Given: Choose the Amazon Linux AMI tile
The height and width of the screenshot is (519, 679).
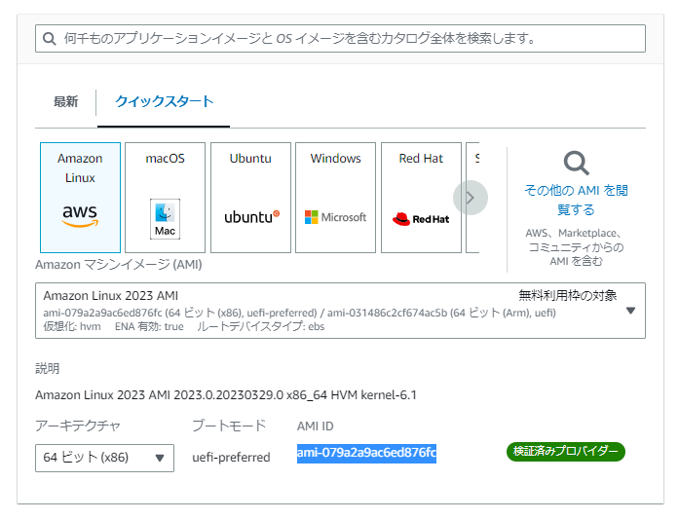Looking at the screenshot, I should coord(80,198).
